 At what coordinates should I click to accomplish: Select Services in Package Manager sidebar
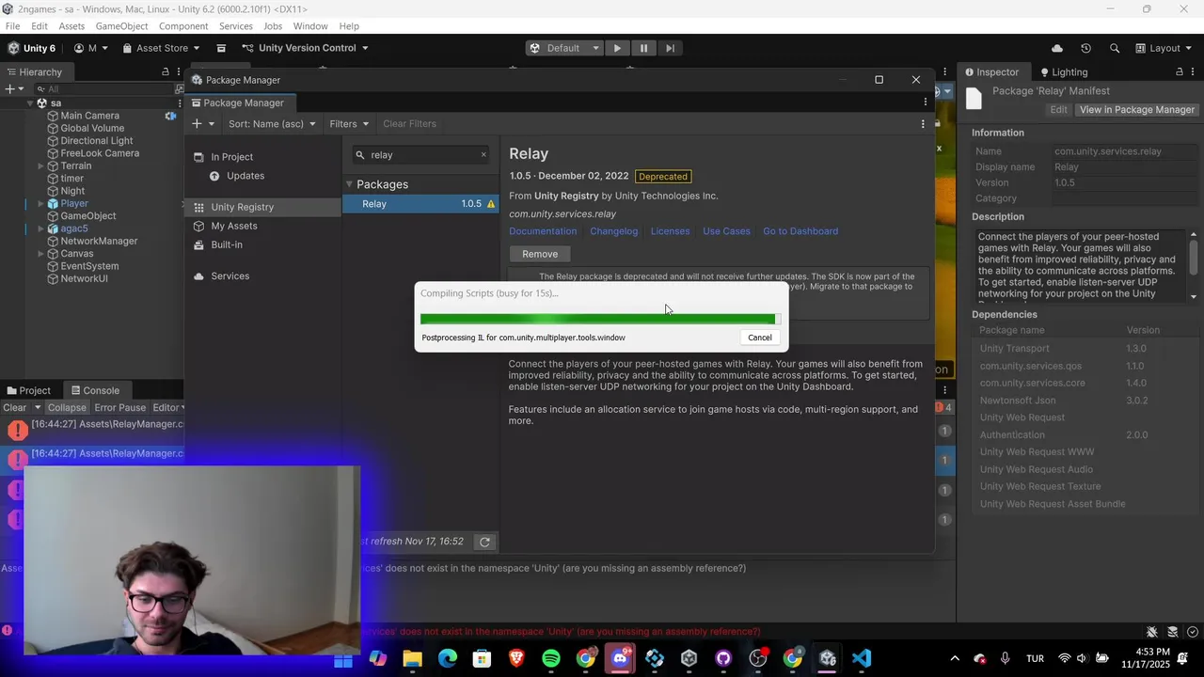tap(230, 276)
